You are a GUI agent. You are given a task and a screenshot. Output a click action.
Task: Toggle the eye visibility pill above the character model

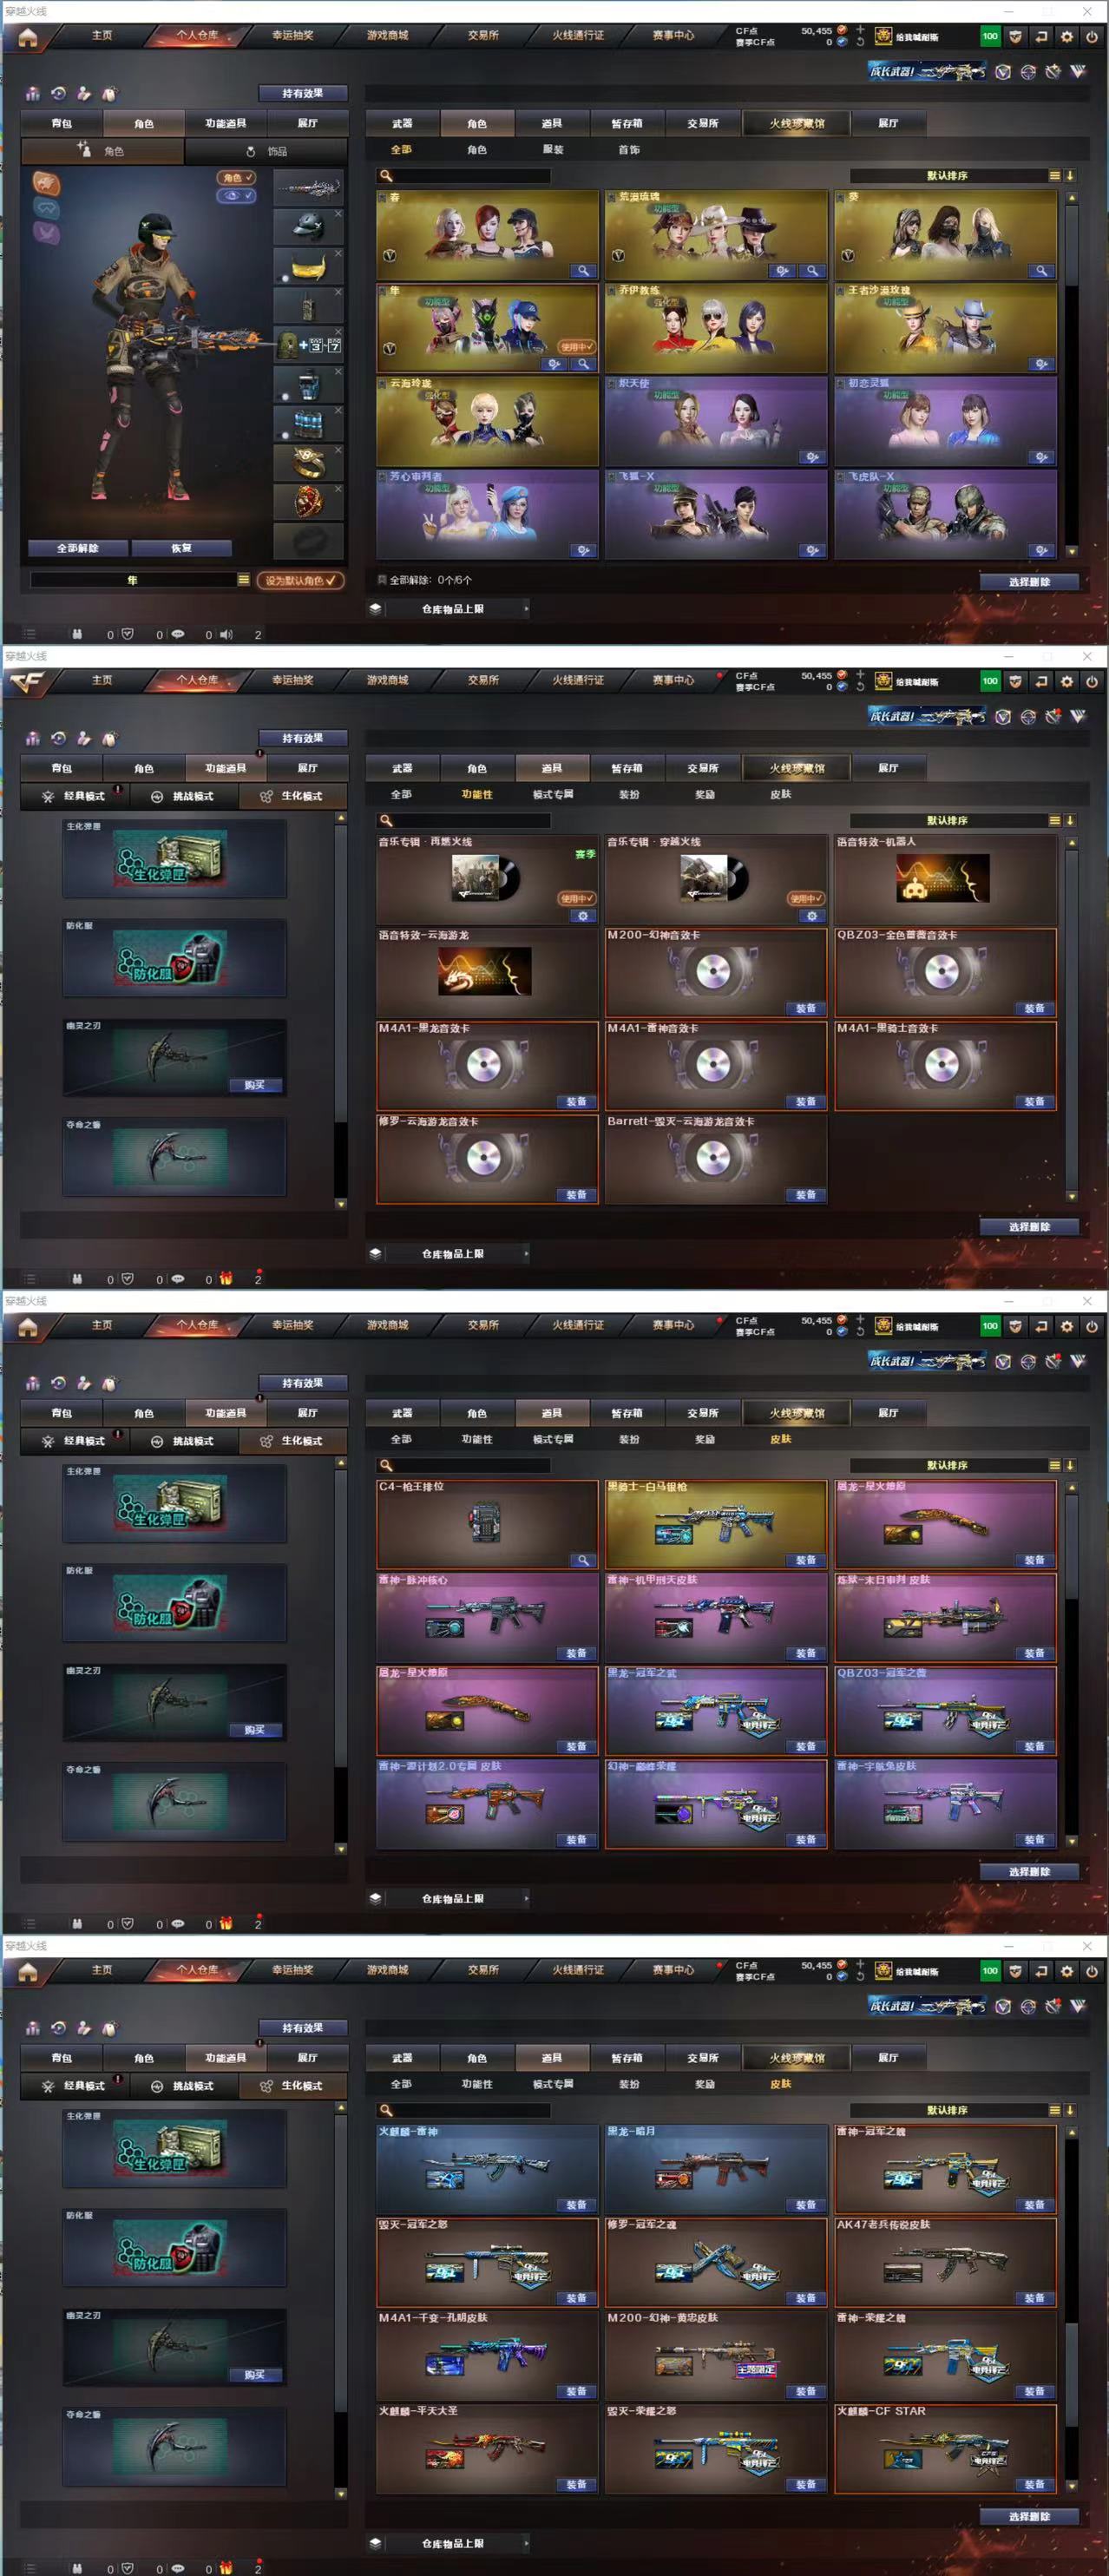click(236, 196)
